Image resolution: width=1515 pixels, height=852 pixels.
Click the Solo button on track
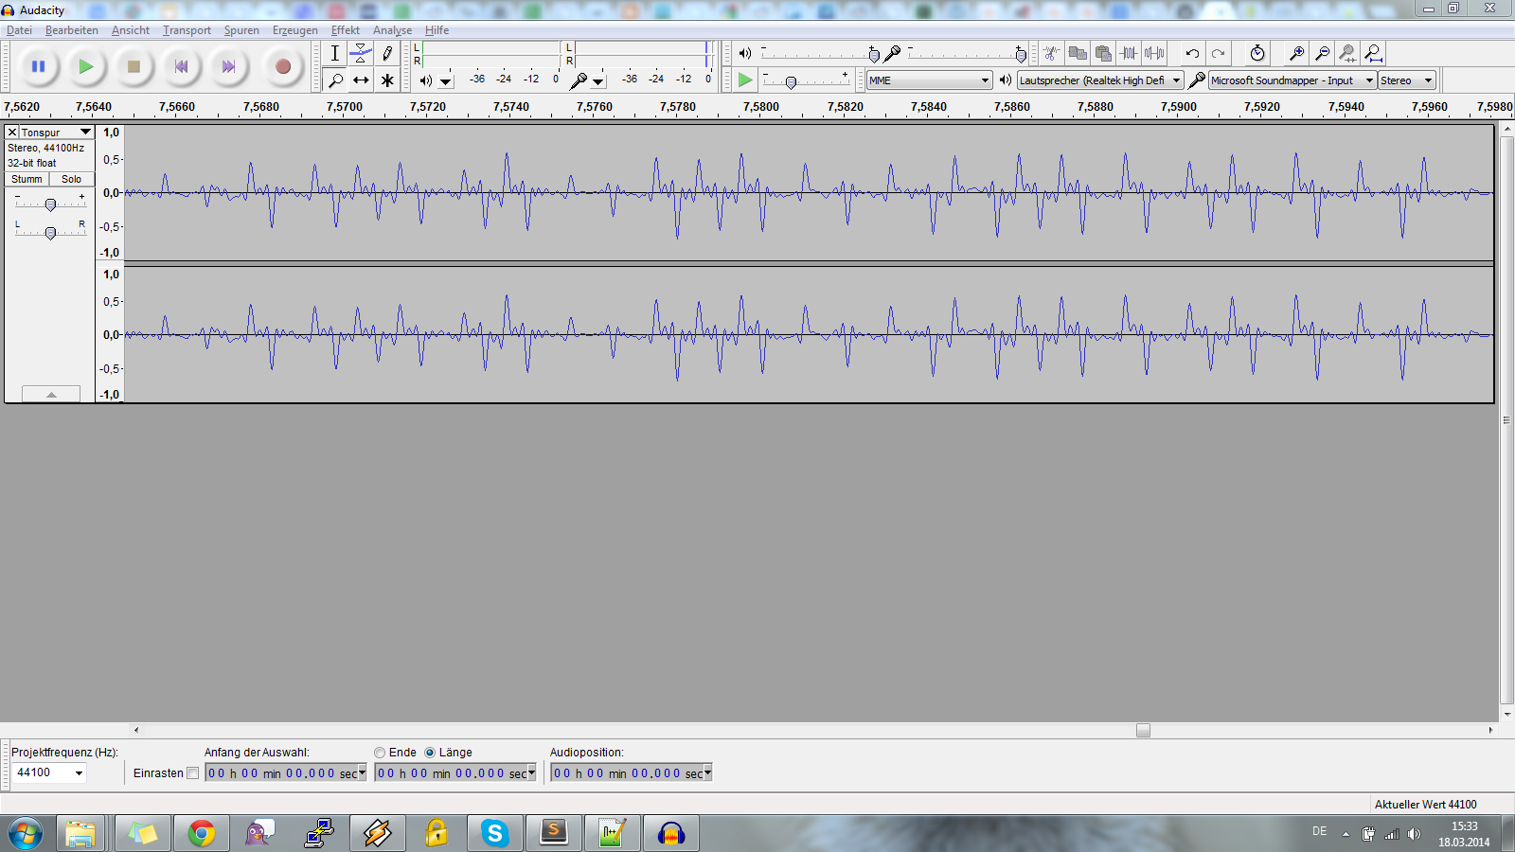point(72,179)
